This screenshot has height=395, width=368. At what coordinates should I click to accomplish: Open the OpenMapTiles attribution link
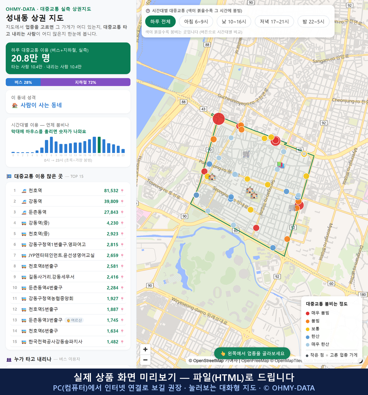[x=286, y=360]
